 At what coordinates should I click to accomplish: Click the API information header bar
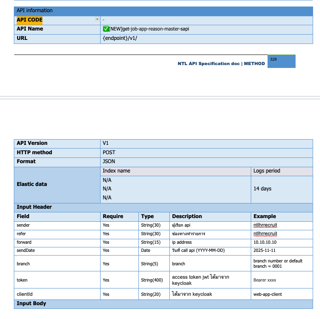(x=163, y=11)
